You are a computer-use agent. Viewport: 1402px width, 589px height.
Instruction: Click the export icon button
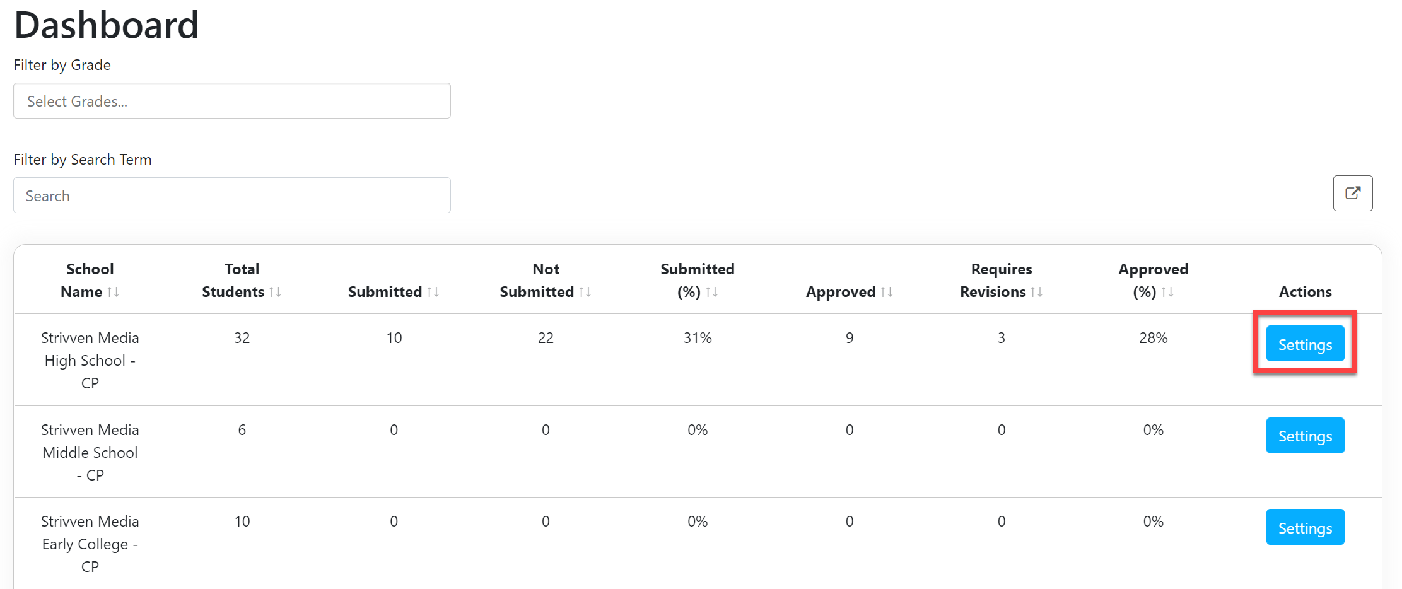pyautogui.click(x=1352, y=193)
